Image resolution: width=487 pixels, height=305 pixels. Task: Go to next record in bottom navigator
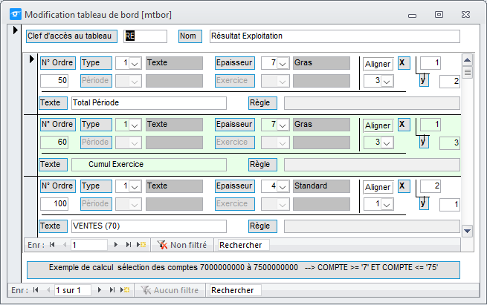click(x=100, y=290)
